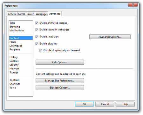
Task: Switch to the General tab
Action: pos(12,14)
